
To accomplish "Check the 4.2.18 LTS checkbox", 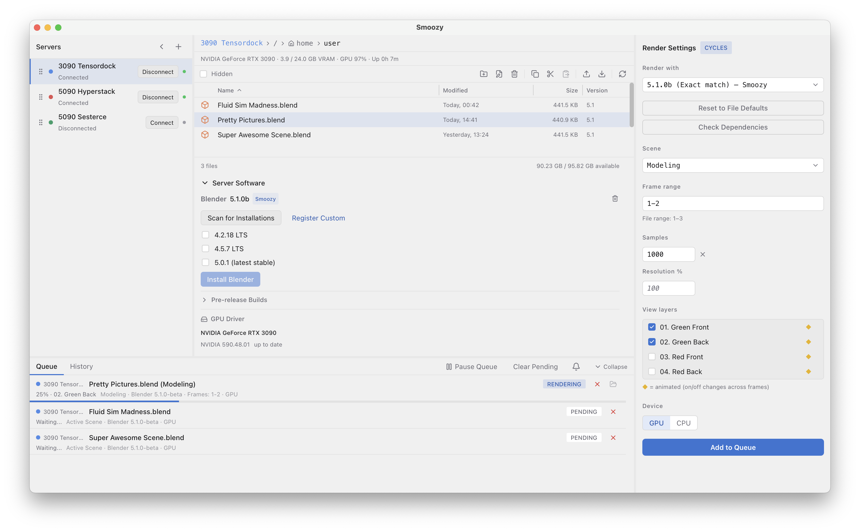I will pos(205,235).
